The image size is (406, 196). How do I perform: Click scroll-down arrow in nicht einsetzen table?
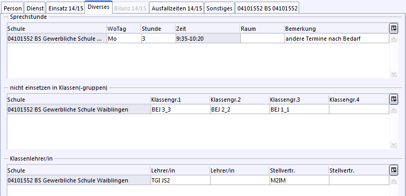tap(393, 145)
